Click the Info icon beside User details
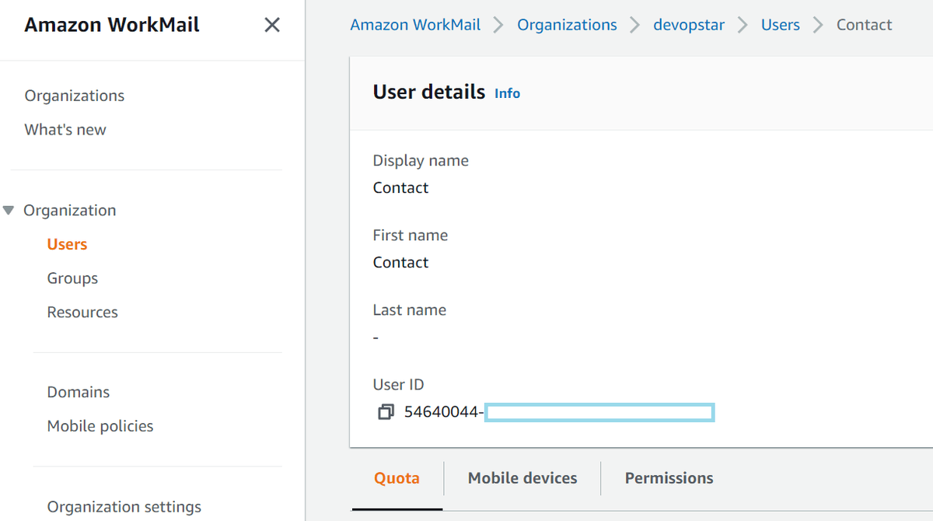933x521 pixels. pos(507,93)
